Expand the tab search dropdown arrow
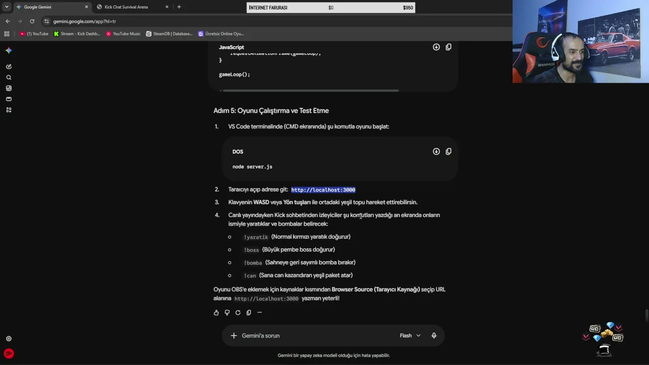This screenshot has height=365, width=649. tap(7, 7)
